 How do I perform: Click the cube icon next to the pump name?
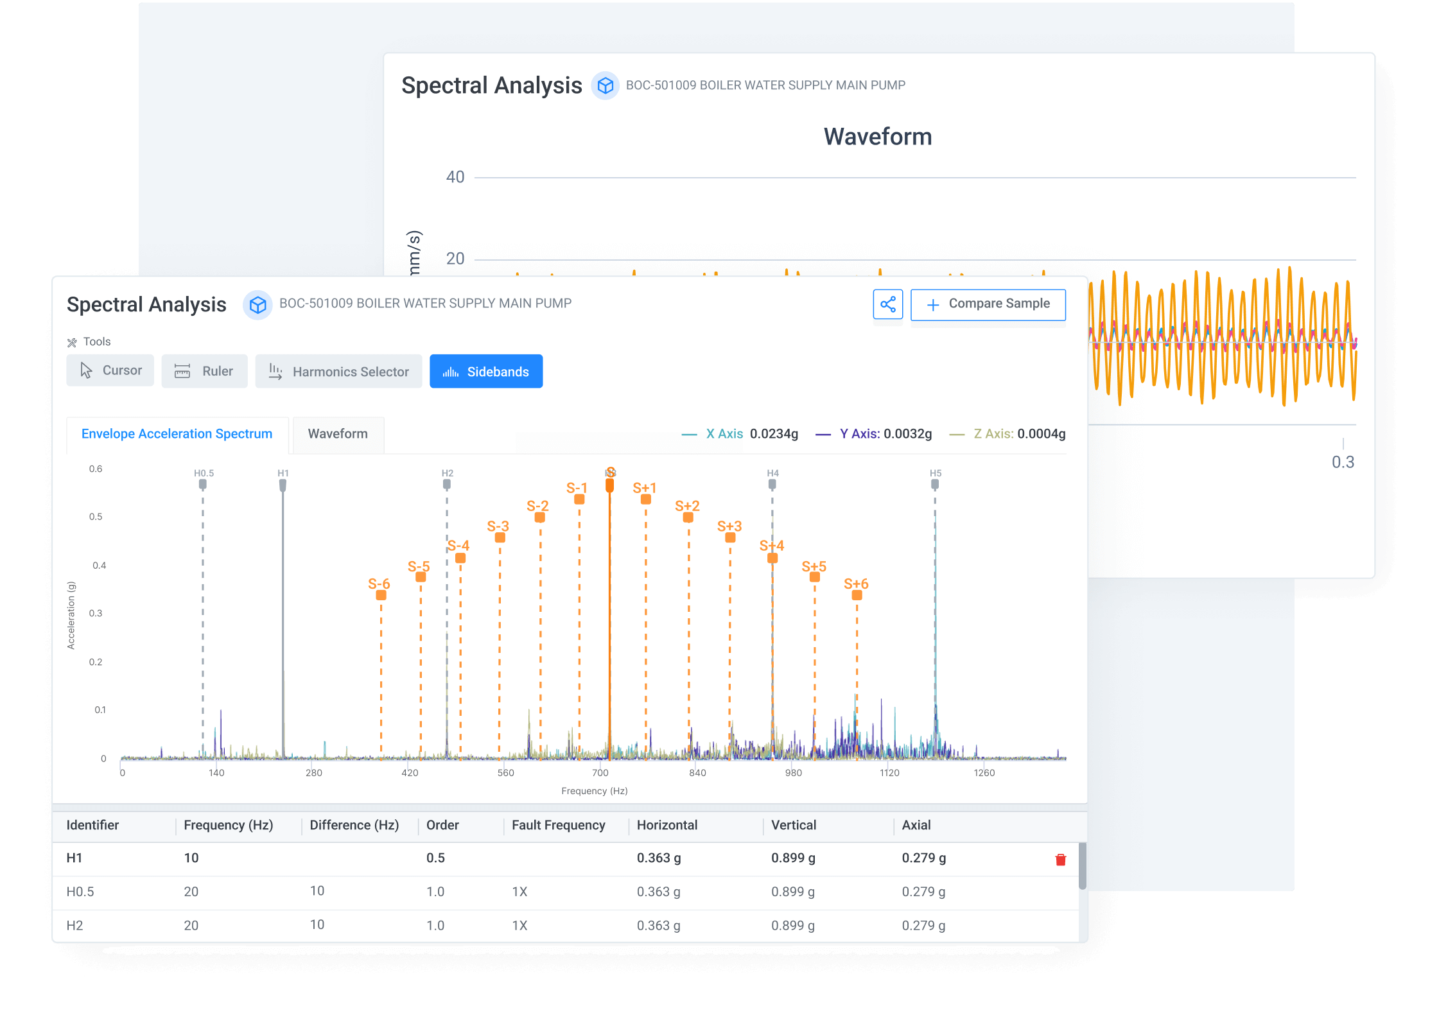258,305
